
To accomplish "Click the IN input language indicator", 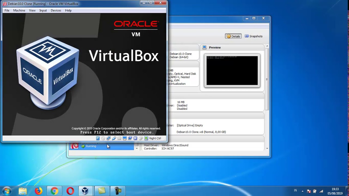I will (x=296, y=191).
